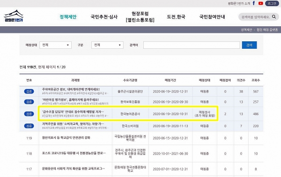Click 한국농어촌공사 agency cell
Viewport: 281px width, 177px height.
[130, 114]
